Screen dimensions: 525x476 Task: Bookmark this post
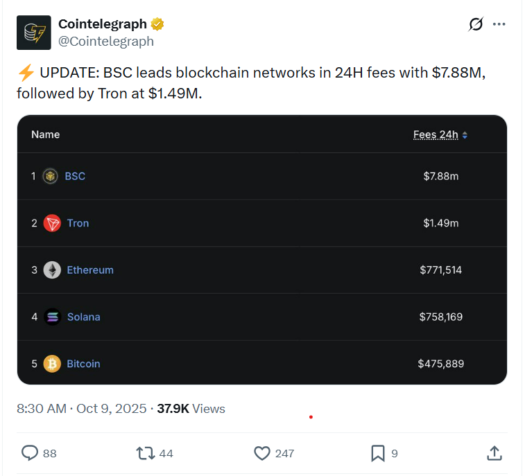click(x=377, y=453)
